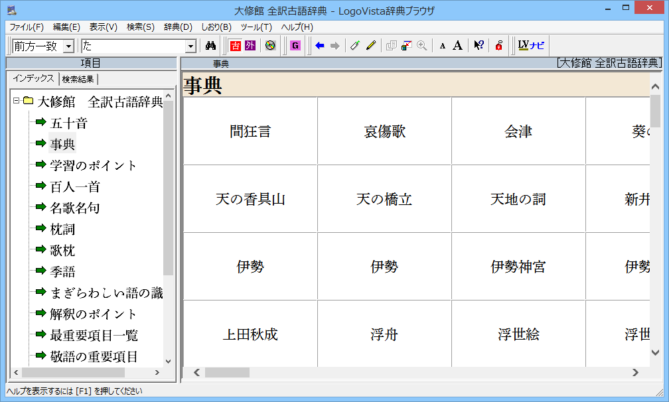The image size is (669, 402).
Task: Open the 上田秋成 entry
Action: [x=250, y=334]
